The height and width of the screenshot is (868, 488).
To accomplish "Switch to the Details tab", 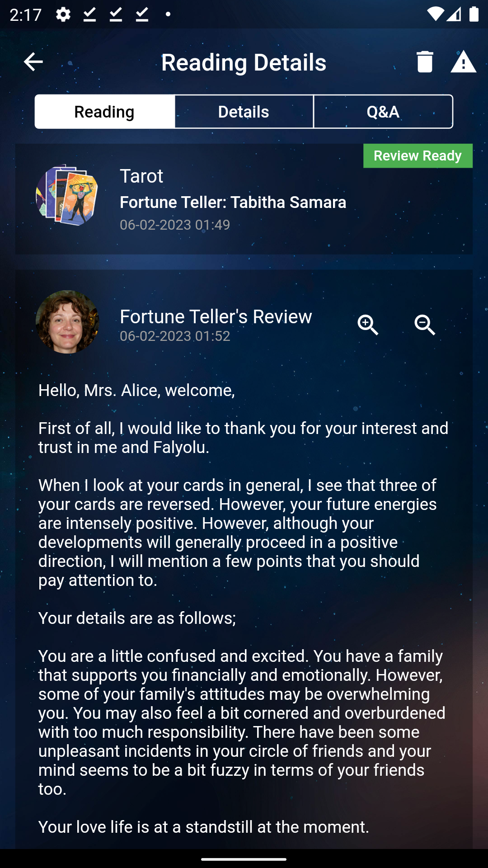I will tap(244, 112).
